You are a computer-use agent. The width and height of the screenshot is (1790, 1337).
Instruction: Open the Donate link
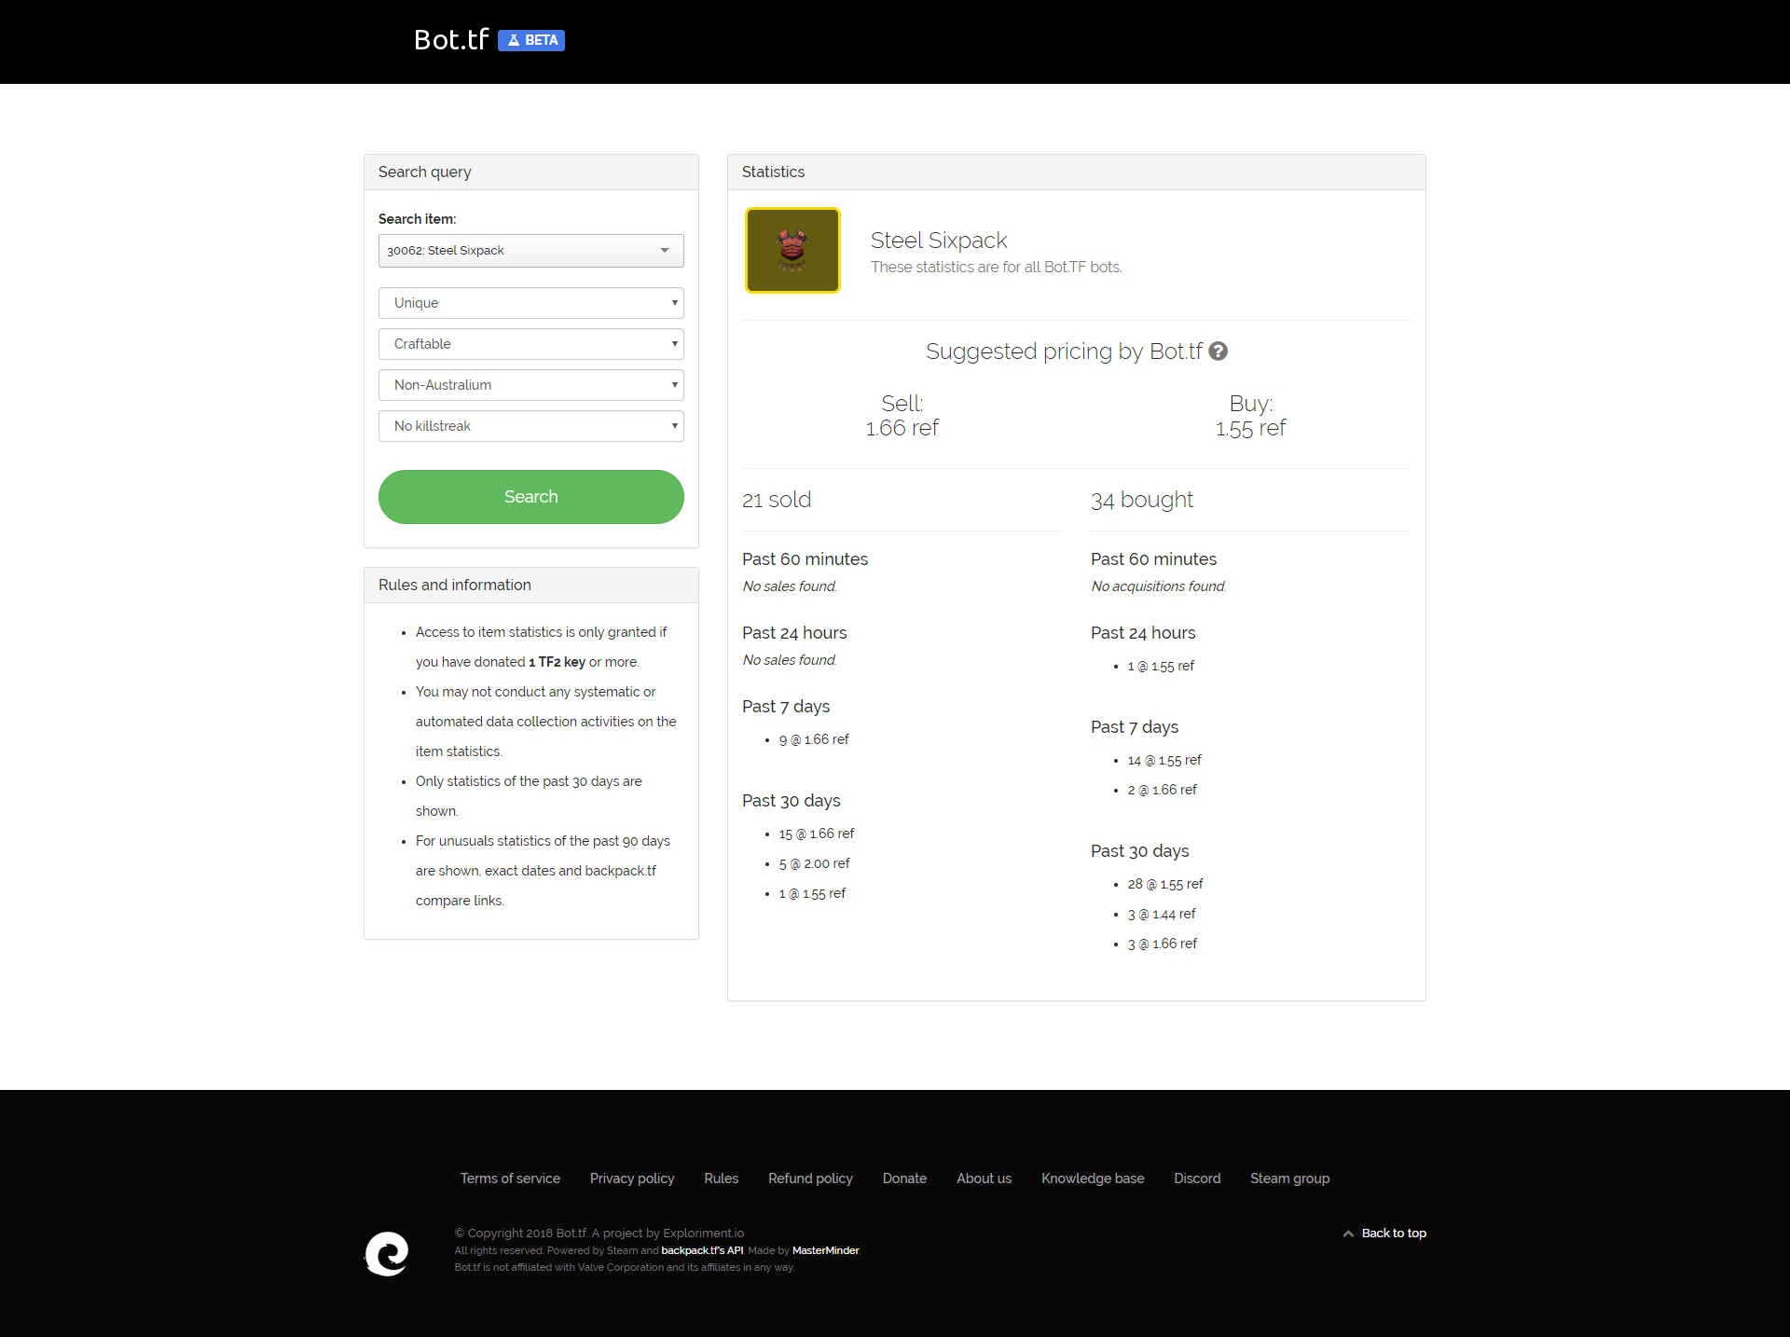pyautogui.click(x=904, y=1178)
